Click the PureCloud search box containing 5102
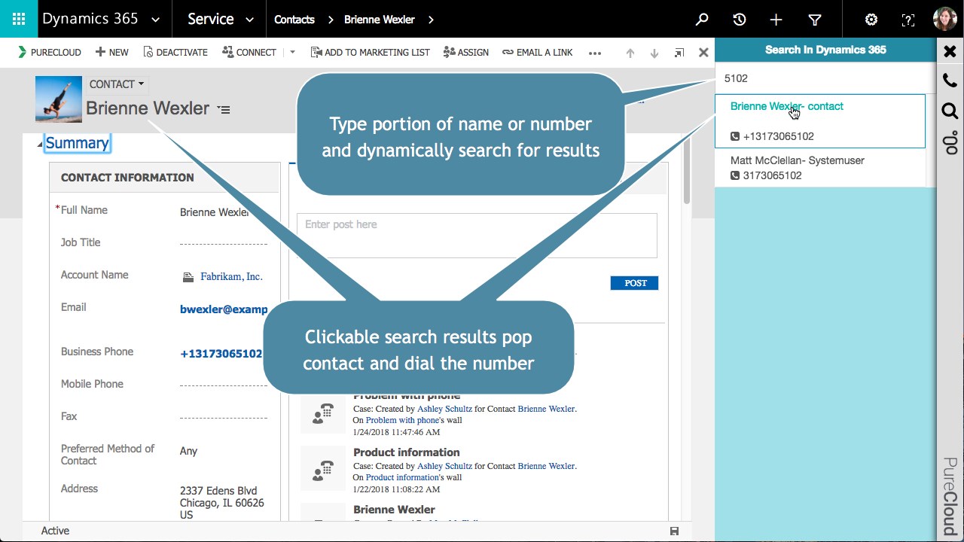Image resolution: width=964 pixels, height=542 pixels. click(x=825, y=78)
